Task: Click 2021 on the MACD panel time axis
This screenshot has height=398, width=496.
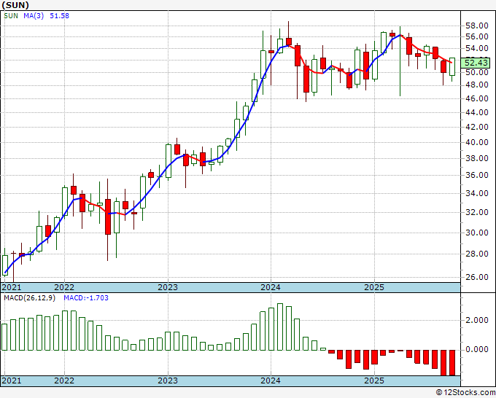Action: [12, 381]
